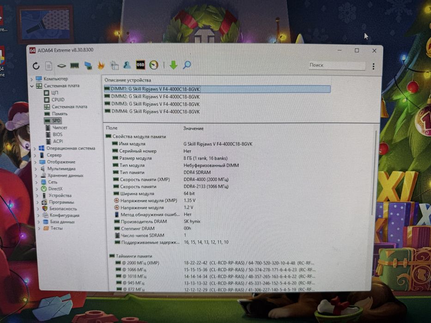Start the flame stability test icon
This screenshot has height=323, width=431.
[101, 66]
